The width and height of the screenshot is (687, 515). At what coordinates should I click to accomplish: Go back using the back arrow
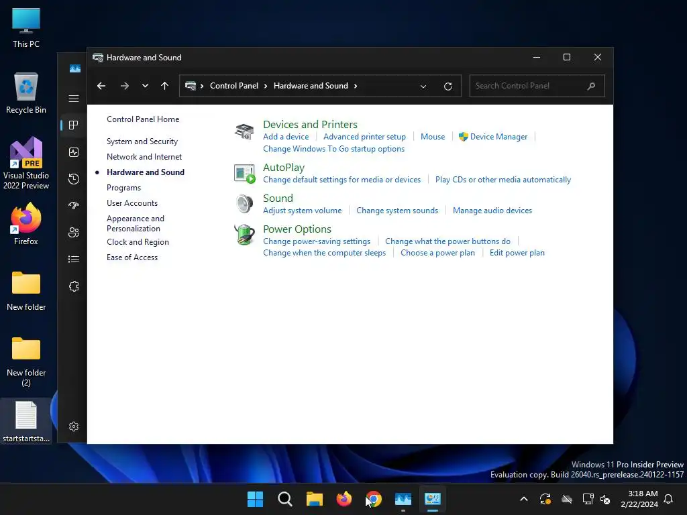(101, 86)
